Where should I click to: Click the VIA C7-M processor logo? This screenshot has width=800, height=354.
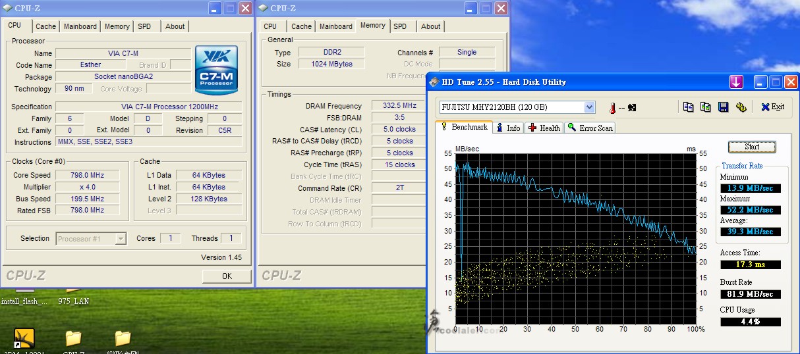[217, 70]
